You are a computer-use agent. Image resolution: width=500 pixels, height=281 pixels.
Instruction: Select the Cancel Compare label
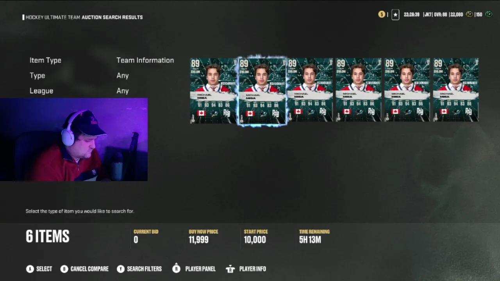pyautogui.click(x=89, y=269)
